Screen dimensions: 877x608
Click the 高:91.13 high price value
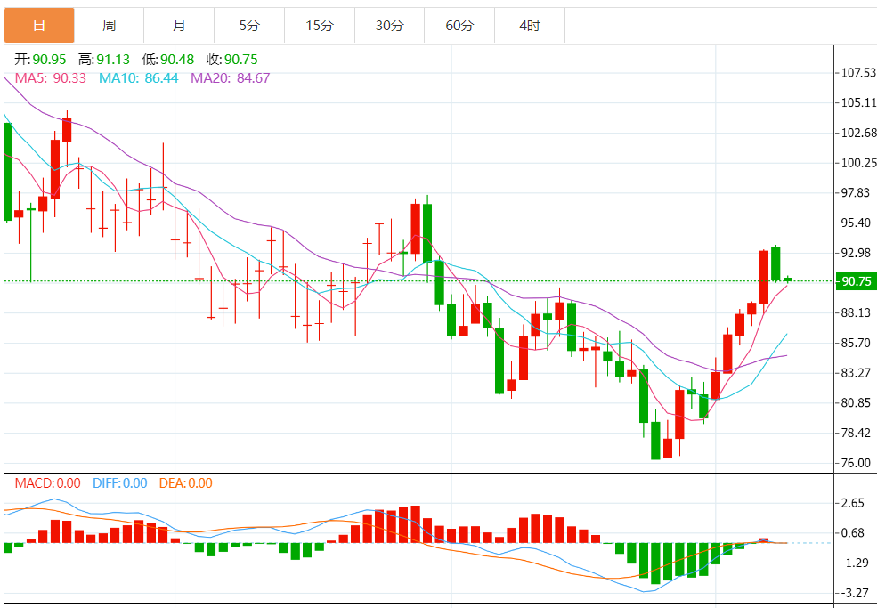coord(104,60)
